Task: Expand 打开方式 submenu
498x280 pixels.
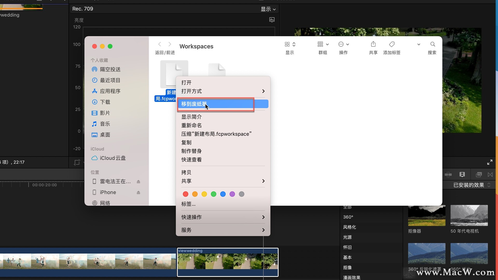Action: pyautogui.click(x=223, y=91)
